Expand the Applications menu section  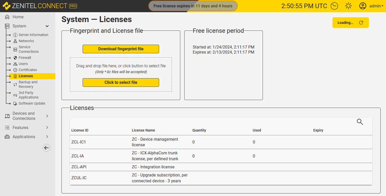(x=47, y=137)
